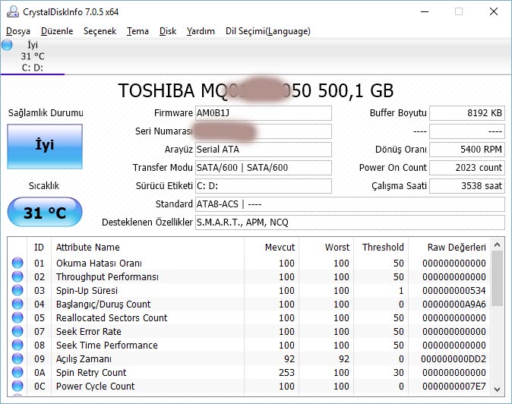Click the Arayüz field Serial ATA

point(264,150)
